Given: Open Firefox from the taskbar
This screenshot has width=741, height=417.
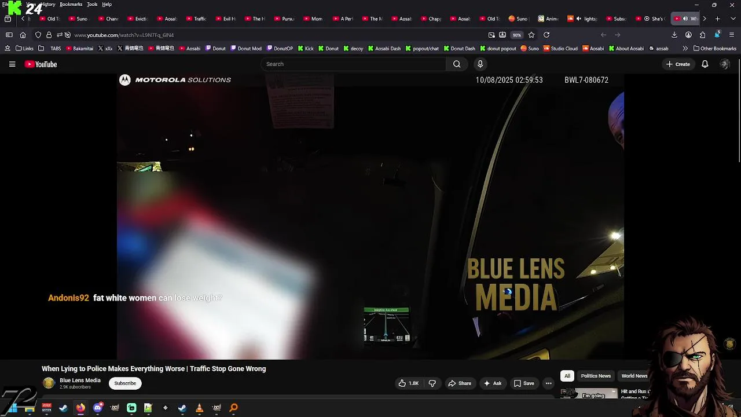Looking at the screenshot, I should pyautogui.click(x=80, y=408).
